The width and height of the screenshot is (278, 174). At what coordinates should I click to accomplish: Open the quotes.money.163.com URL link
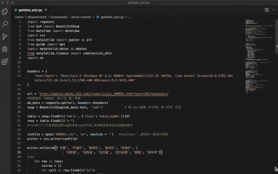104,94
